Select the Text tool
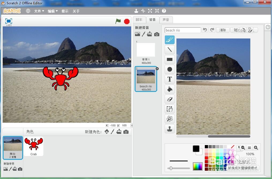 [x=169, y=79]
